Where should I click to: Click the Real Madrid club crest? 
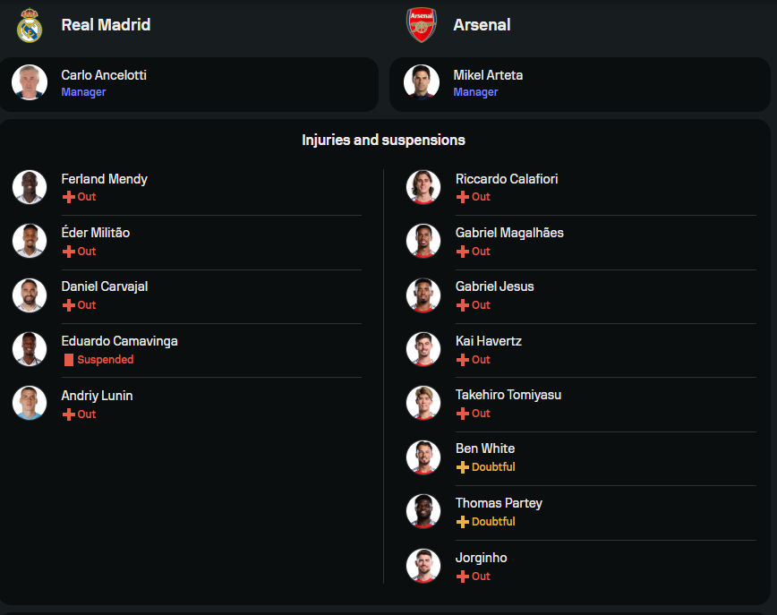point(30,25)
